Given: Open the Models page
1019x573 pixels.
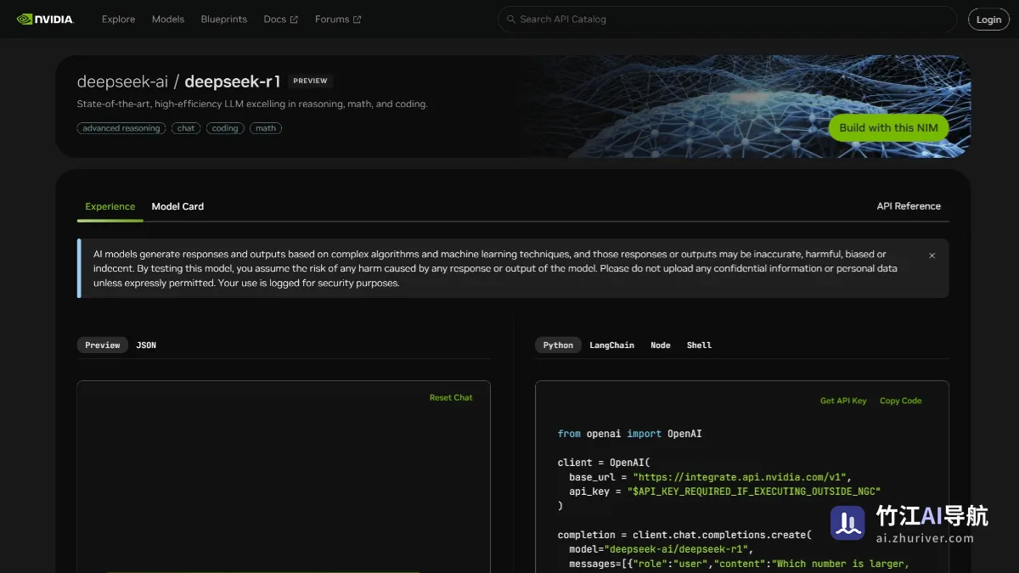Looking at the screenshot, I should click(168, 20).
